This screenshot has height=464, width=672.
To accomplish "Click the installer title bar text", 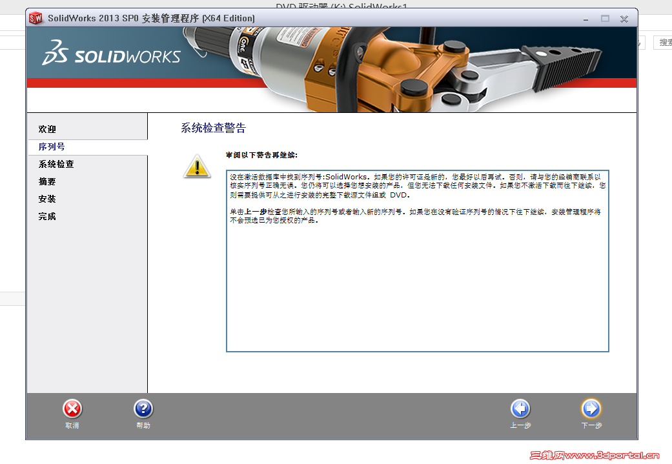I will click(x=151, y=19).
